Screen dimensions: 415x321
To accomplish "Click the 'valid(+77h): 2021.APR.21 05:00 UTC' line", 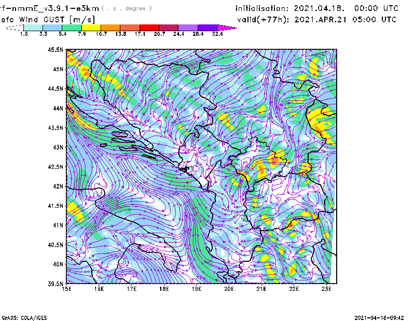I will click(x=317, y=20).
